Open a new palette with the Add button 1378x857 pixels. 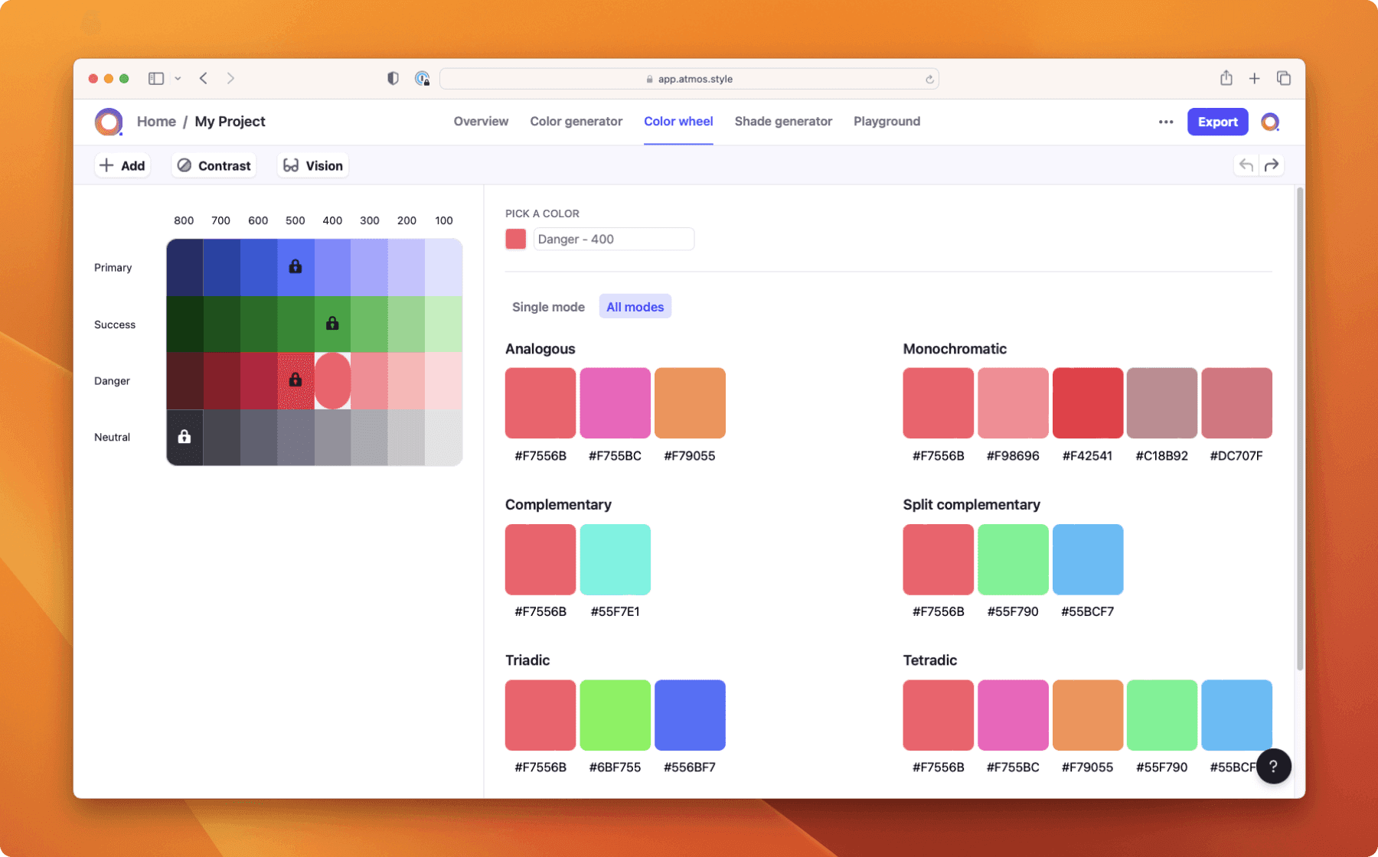pos(122,165)
